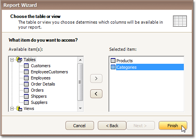Image resolution: width=196 pixels, height=139 pixels.
Task: Click the Order Details table icon
Action: pyautogui.click(x=26, y=84)
